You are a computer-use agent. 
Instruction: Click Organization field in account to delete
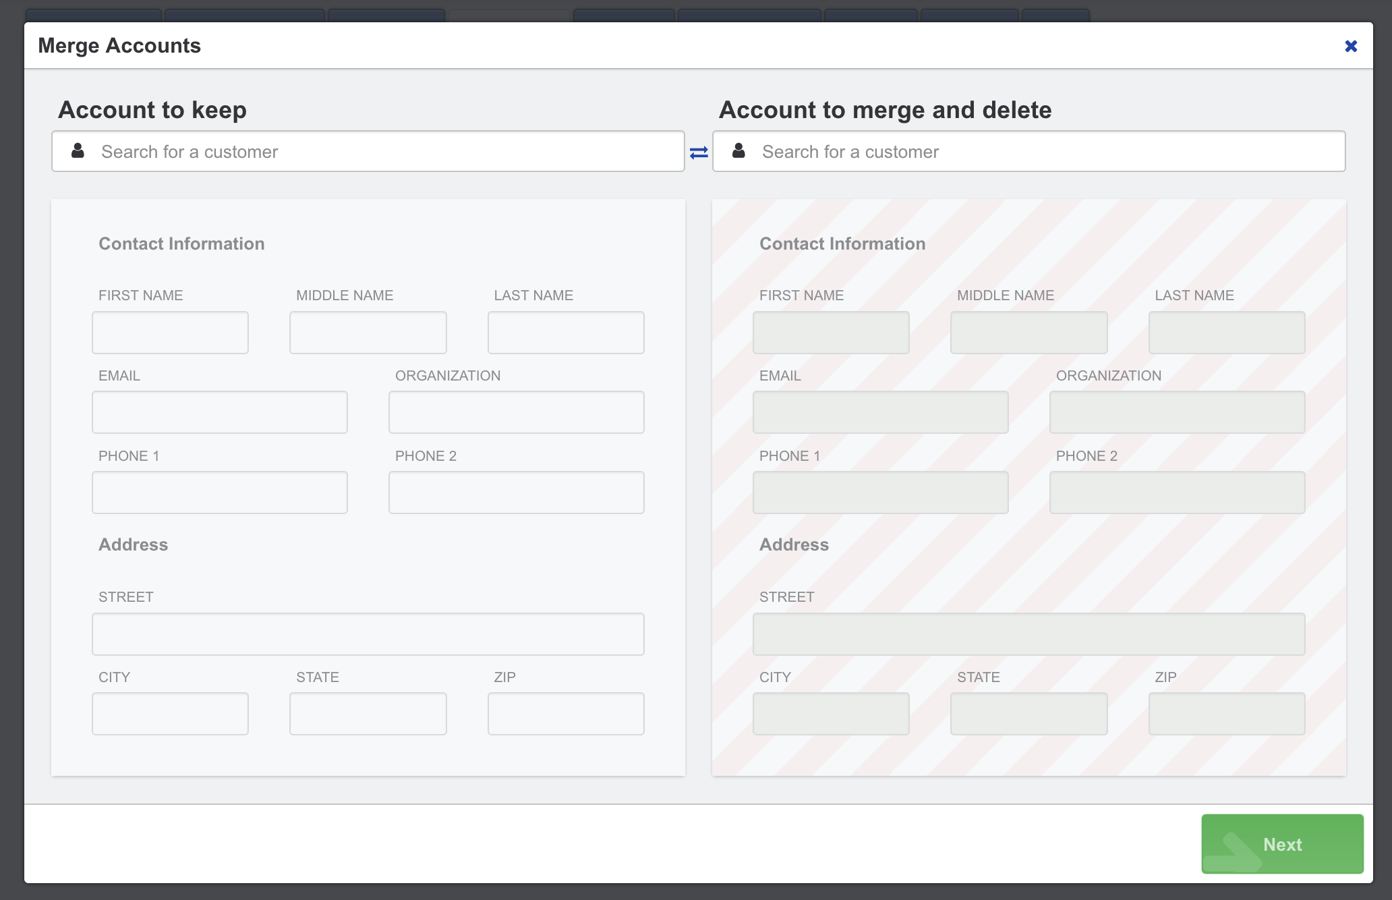(x=1178, y=412)
